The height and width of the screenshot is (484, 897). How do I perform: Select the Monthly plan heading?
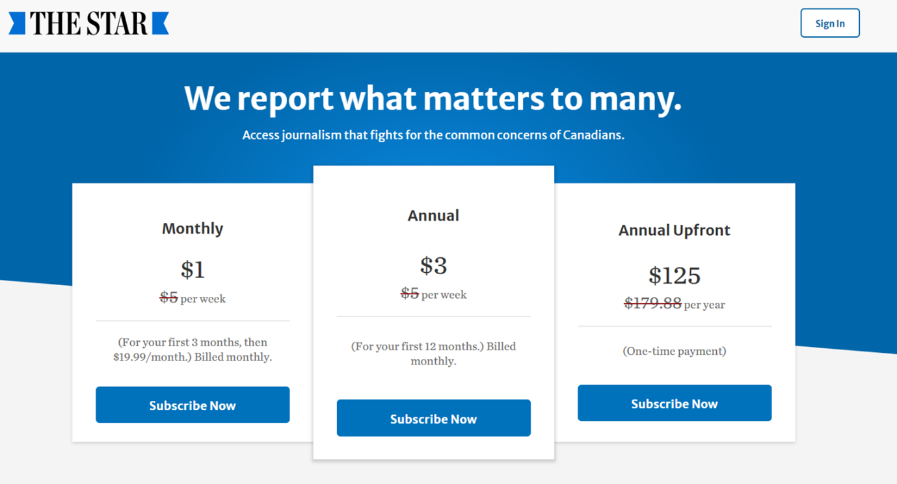(x=193, y=229)
